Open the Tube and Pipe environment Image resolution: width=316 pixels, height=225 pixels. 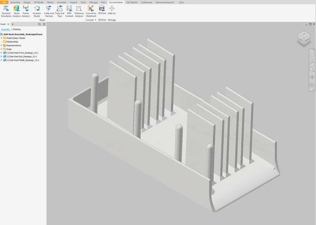click(60, 11)
